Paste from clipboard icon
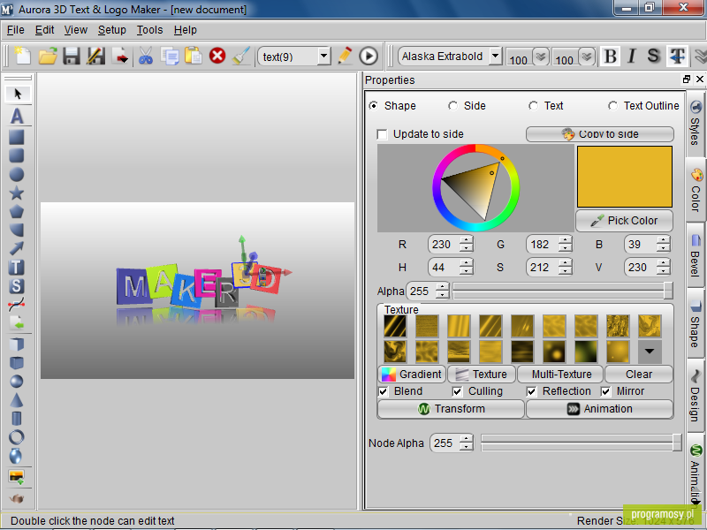 tap(194, 57)
